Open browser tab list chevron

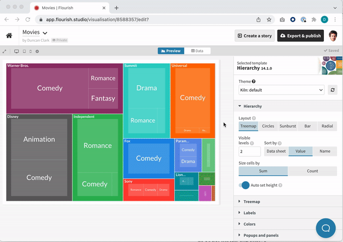(x=335, y=8)
